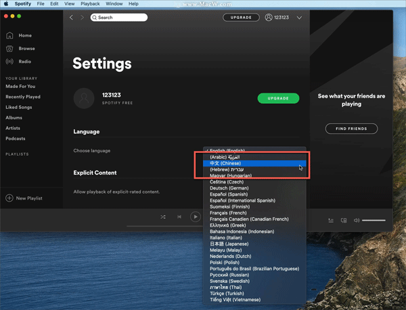Viewport: 406px width, 310px height.
Task: Adjust the volume slider
Action: click(374, 220)
